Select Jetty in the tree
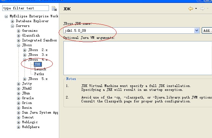Screen dimensions: 212x138 point(27,84)
